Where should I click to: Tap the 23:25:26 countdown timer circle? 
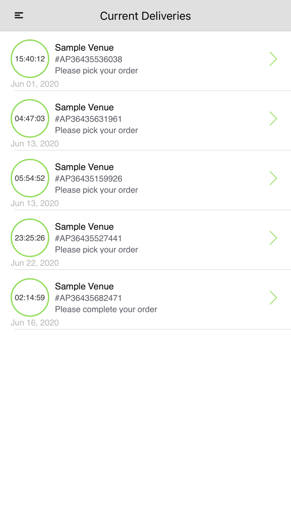pos(30,238)
